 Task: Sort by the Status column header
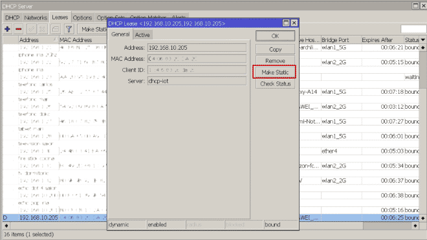click(x=411, y=39)
